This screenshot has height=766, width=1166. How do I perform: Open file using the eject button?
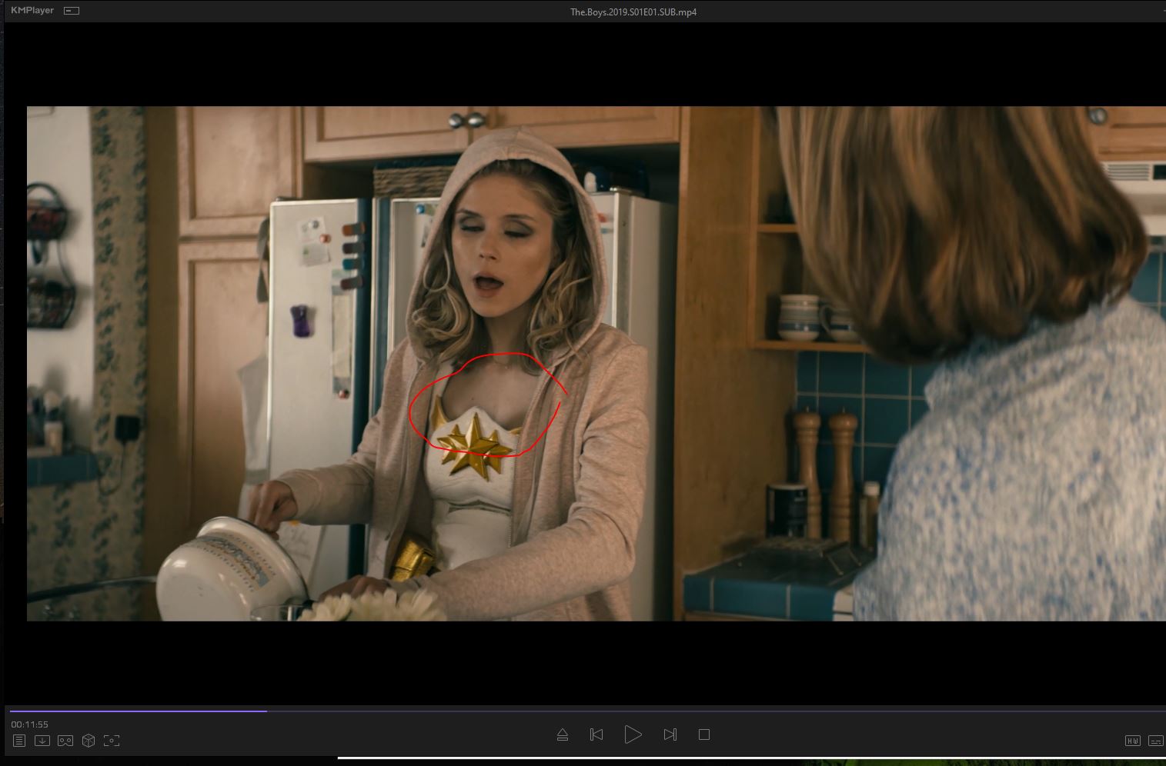[x=563, y=735]
